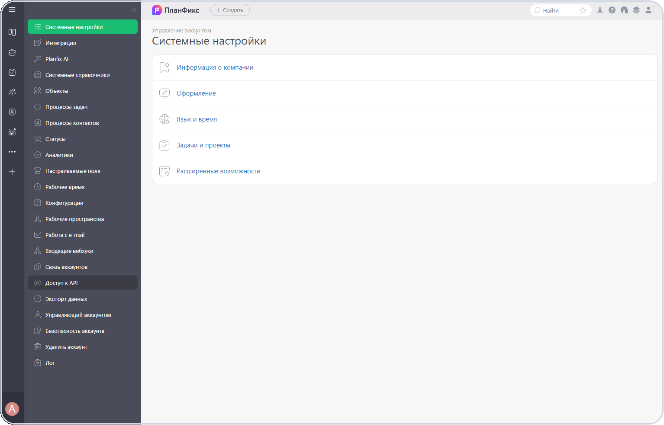Viewport: 664px width, 425px height.
Task: Open the projects icon in the left rail
Action: (x=12, y=52)
